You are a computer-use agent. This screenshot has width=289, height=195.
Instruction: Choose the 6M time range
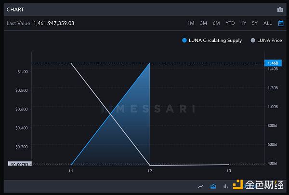pyautogui.click(x=216, y=23)
